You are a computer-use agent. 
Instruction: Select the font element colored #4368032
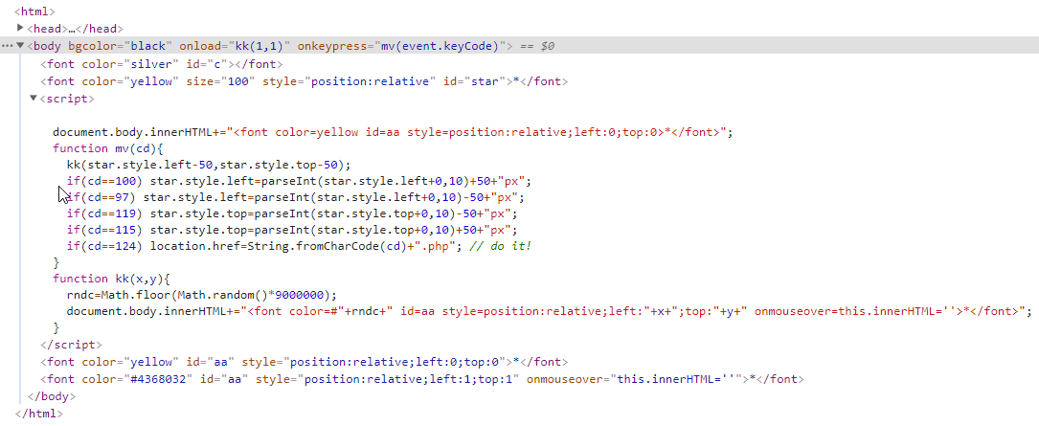tap(422, 379)
